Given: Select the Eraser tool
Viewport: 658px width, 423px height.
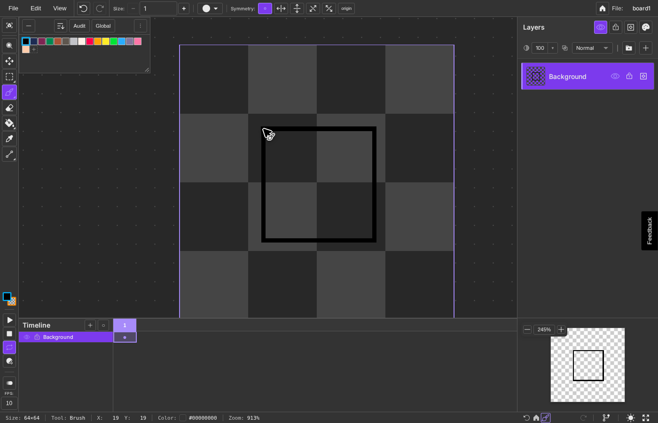Looking at the screenshot, I should click(9, 108).
